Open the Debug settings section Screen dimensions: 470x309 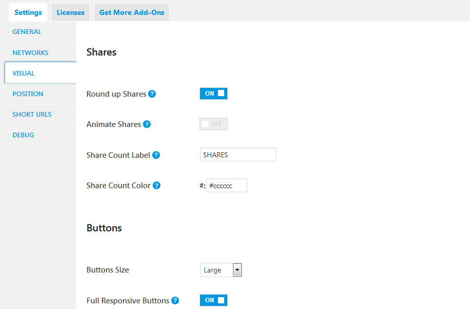[x=23, y=135]
